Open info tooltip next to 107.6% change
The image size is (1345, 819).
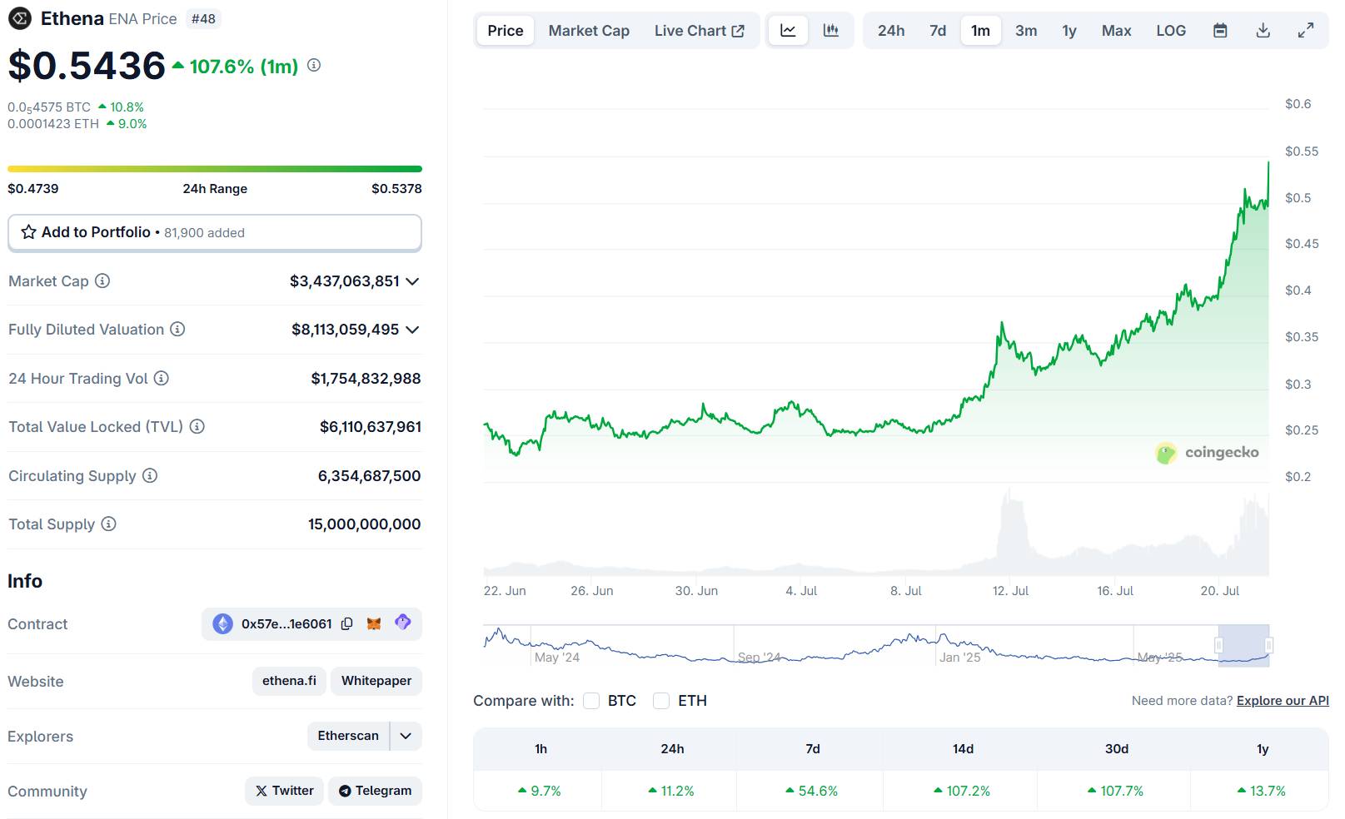(x=314, y=65)
